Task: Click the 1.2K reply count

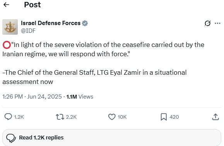Action: (x=19, y=117)
